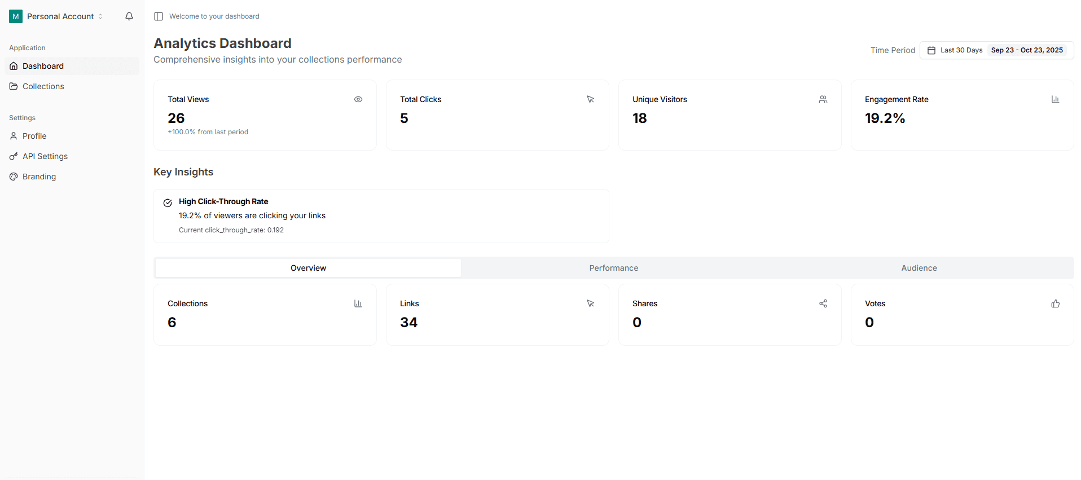Click the bar chart icon on Collections card
1081x480 pixels.
pos(358,303)
